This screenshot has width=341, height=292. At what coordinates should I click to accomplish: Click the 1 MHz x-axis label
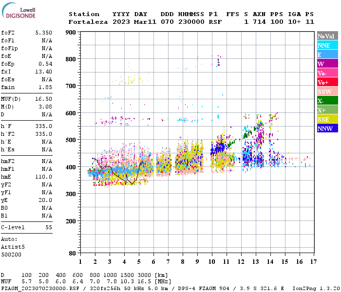(80, 262)
